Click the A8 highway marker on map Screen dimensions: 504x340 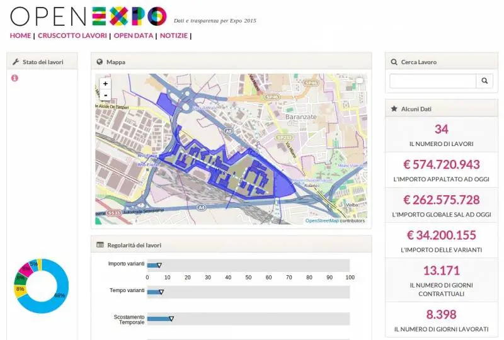pyautogui.click(x=228, y=131)
